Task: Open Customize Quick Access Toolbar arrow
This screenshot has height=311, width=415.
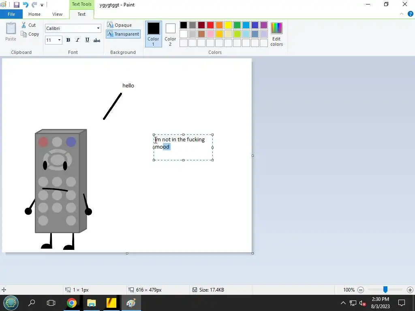Action: pos(42,5)
